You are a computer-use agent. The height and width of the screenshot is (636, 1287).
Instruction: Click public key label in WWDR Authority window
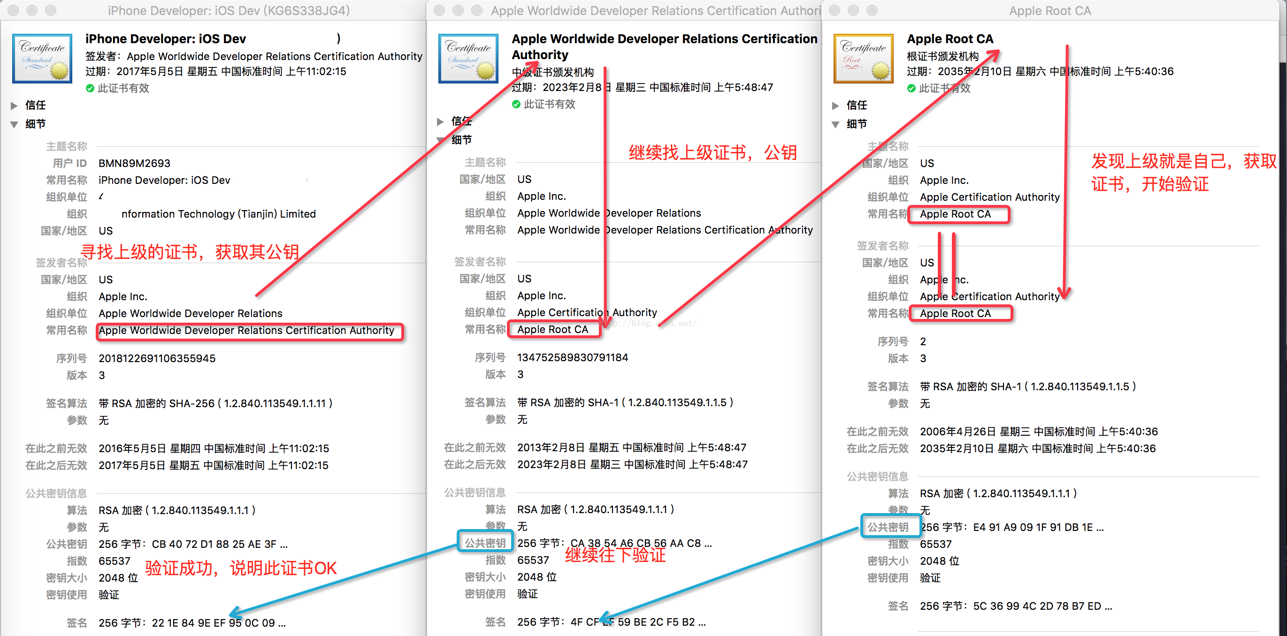[485, 543]
